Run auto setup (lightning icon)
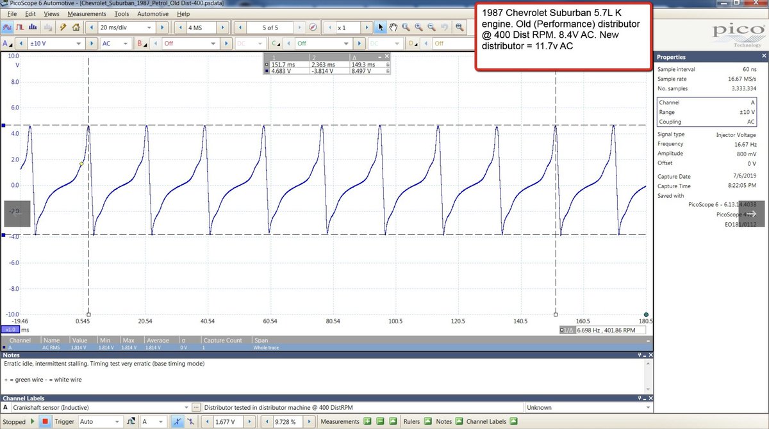 [x=63, y=28]
